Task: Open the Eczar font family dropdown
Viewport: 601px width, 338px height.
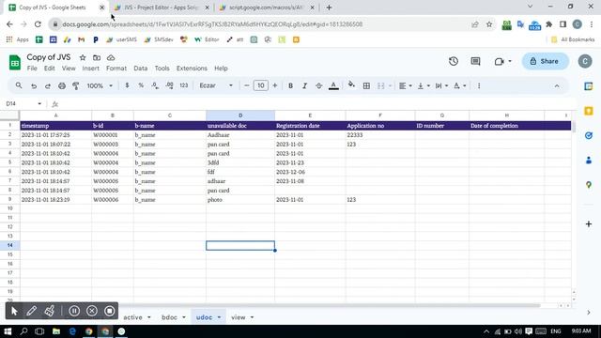Action: coord(216,85)
